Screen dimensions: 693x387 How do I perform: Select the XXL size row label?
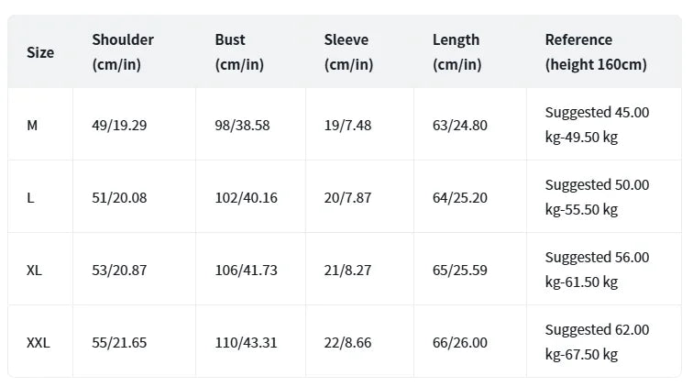(x=38, y=343)
